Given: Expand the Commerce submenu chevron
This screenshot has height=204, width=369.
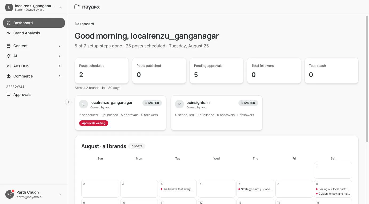Looking at the screenshot, I should click(x=60, y=76).
